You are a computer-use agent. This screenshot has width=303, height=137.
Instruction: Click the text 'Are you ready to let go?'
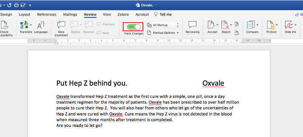click(79, 126)
